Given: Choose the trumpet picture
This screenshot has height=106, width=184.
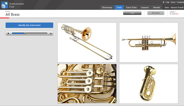Looking at the screenshot, I should click(x=149, y=43).
